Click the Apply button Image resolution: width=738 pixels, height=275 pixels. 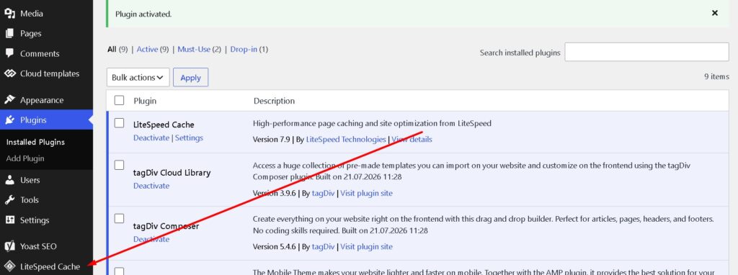[190, 78]
